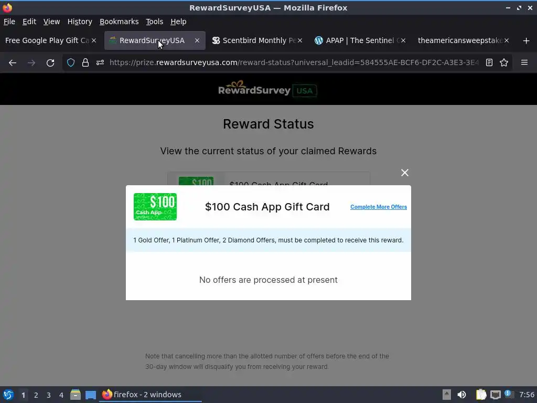
Task: Click the '$100 Cash App Gift Card' heading
Action: point(267,207)
